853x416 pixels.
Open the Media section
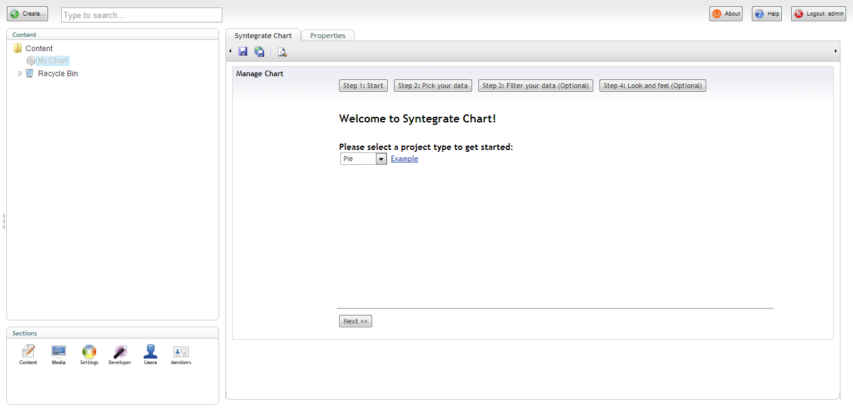pos(59,354)
